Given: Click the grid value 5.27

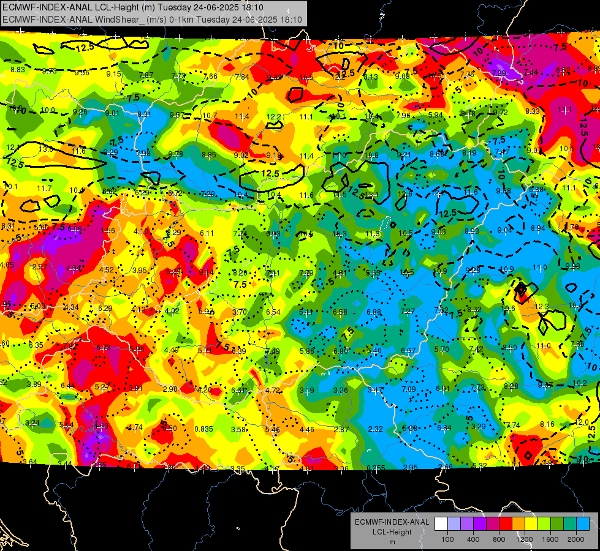Looking at the screenshot, I should (x=102, y=387).
